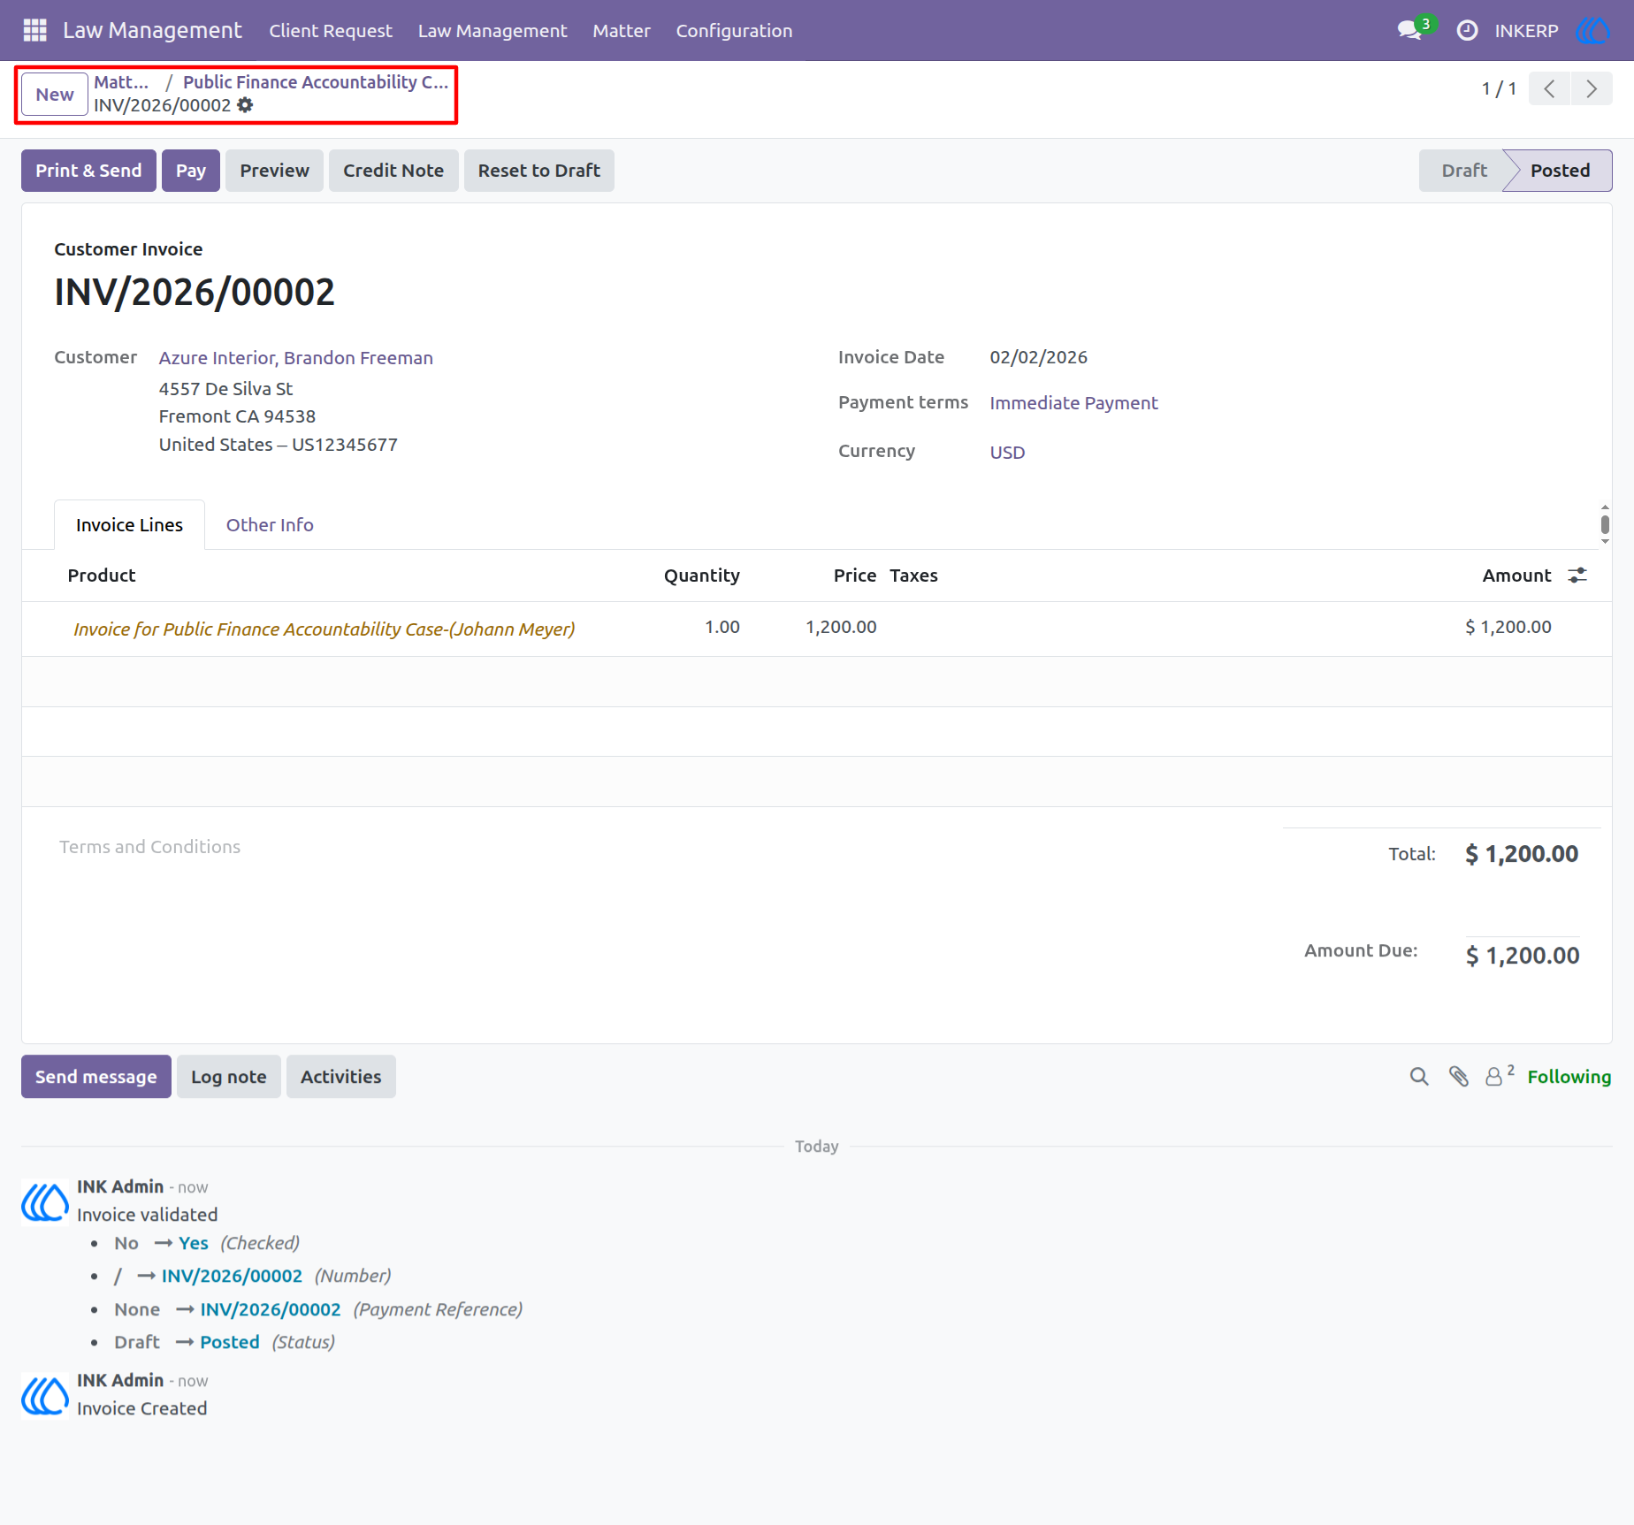The height and width of the screenshot is (1525, 1634).
Task: Toggle the Following status
Action: click(1569, 1076)
